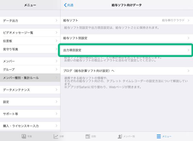193x141 pixels.
Task: Open 出力項目設定 row
Action: coord(126,50)
